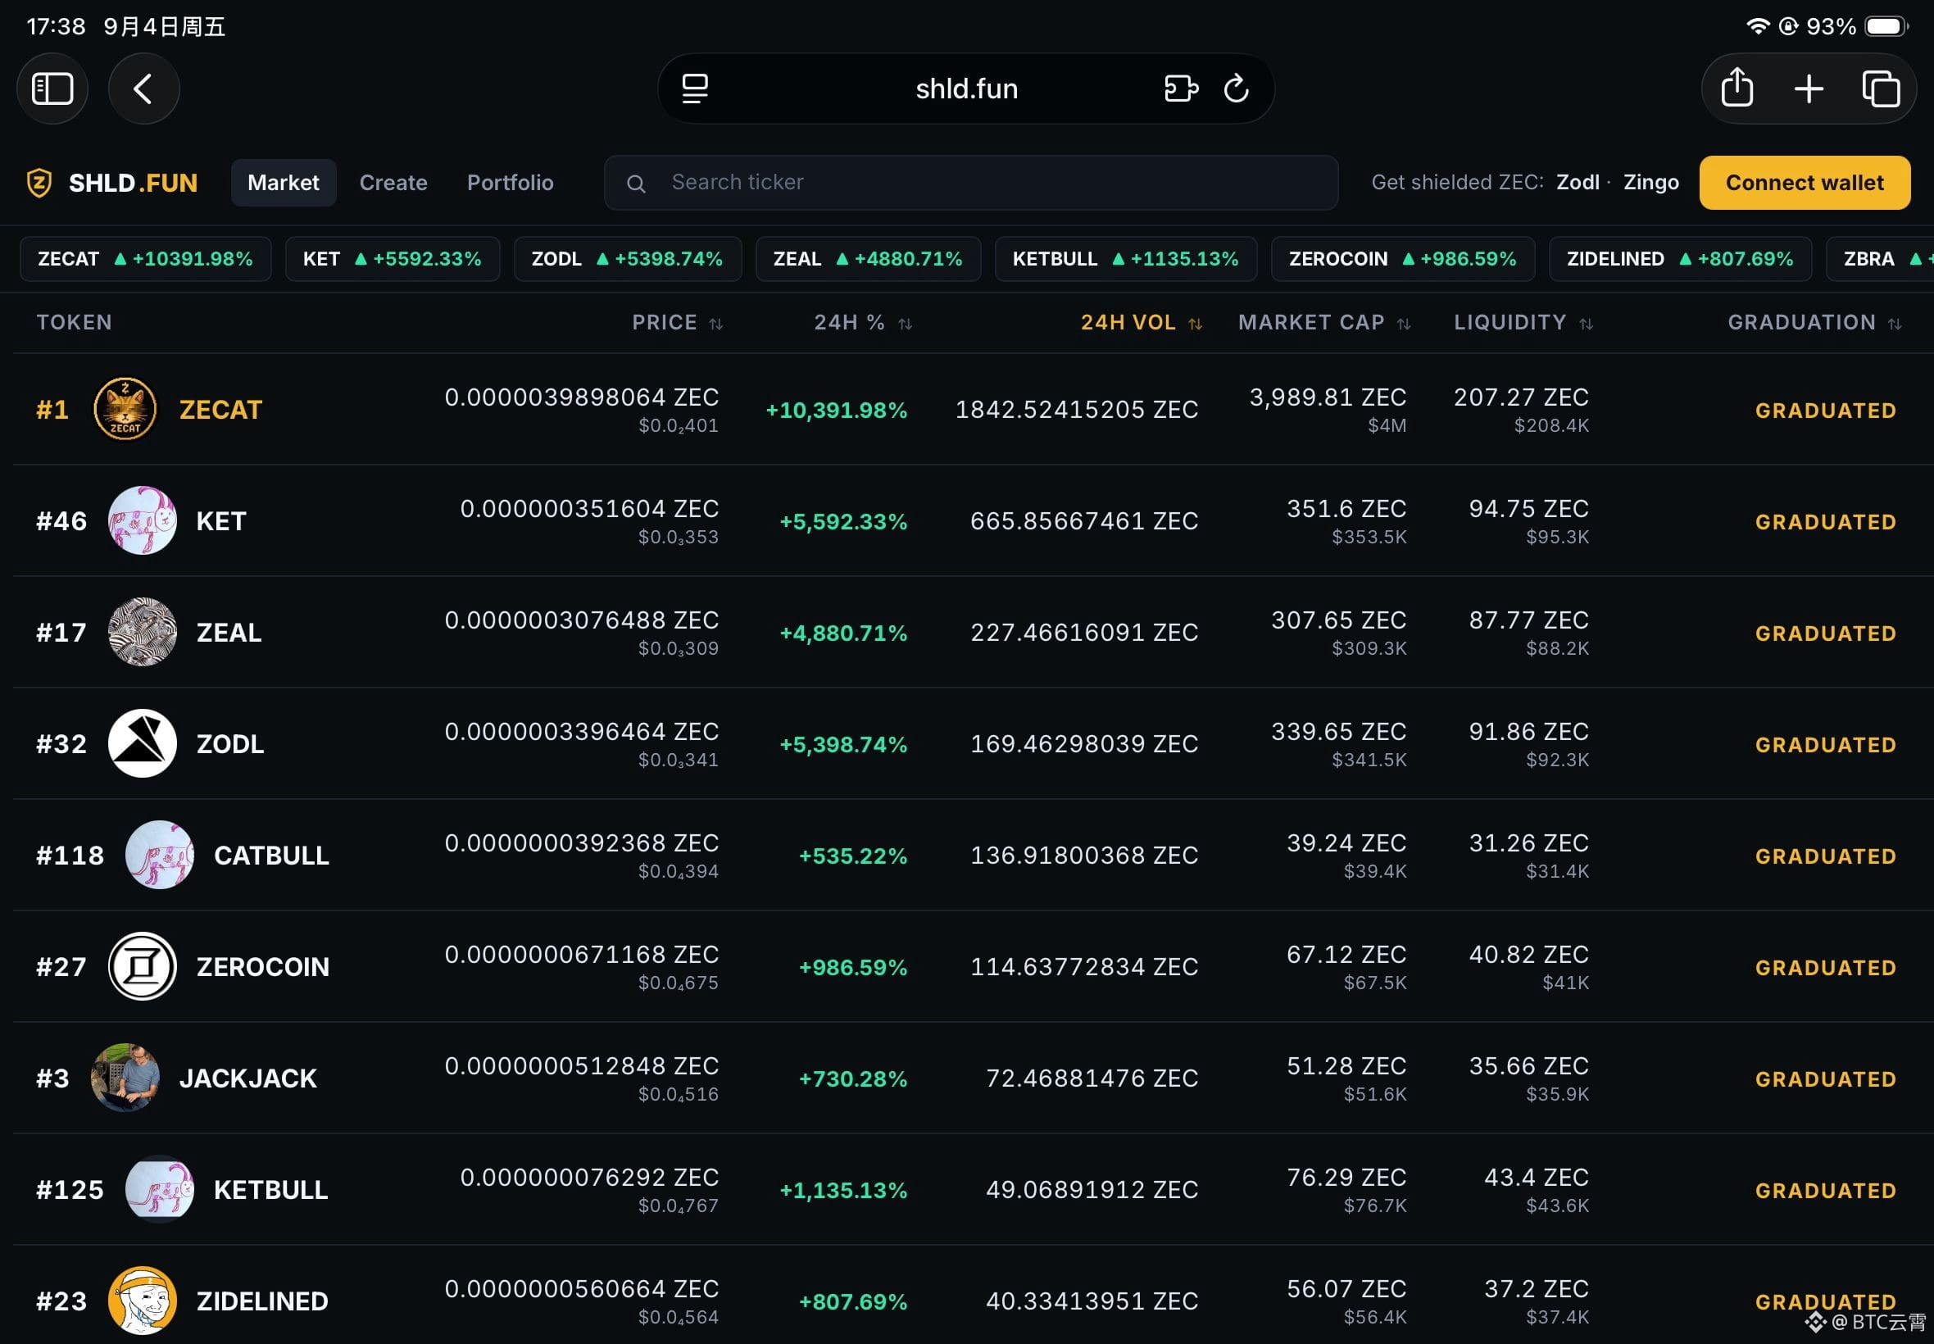
Task: Sort table by 24H % column
Action: click(863, 323)
